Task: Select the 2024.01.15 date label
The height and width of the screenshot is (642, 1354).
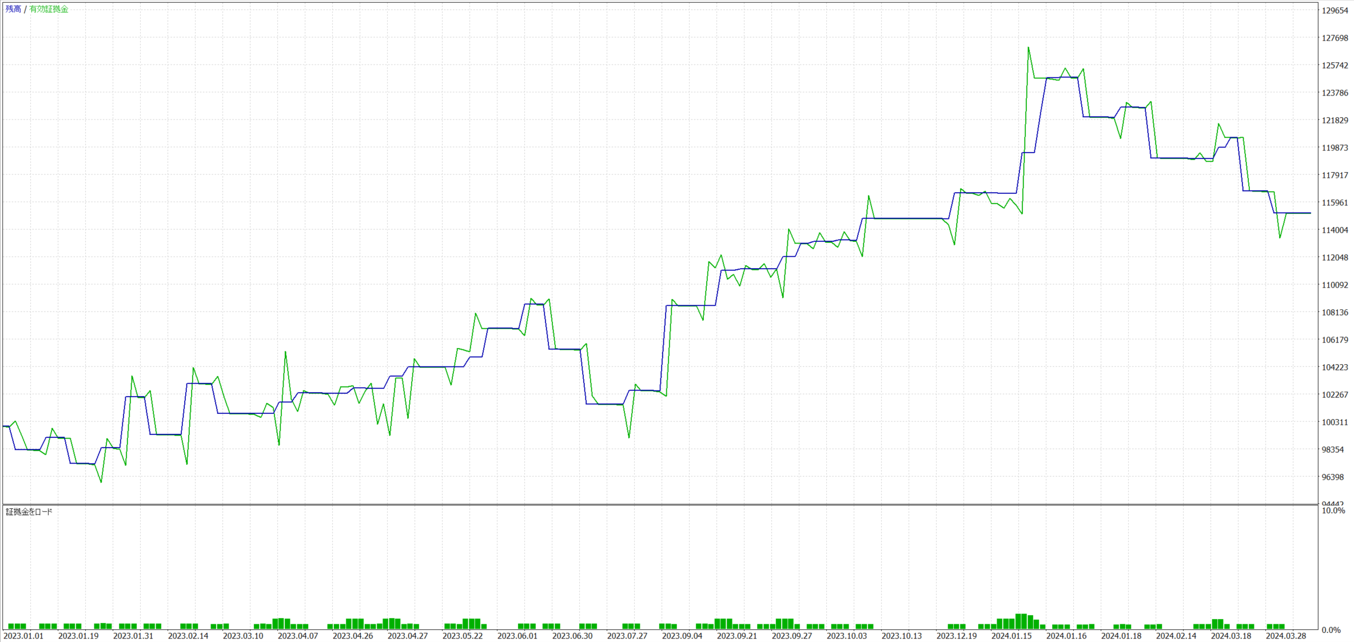Action: click(1011, 636)
